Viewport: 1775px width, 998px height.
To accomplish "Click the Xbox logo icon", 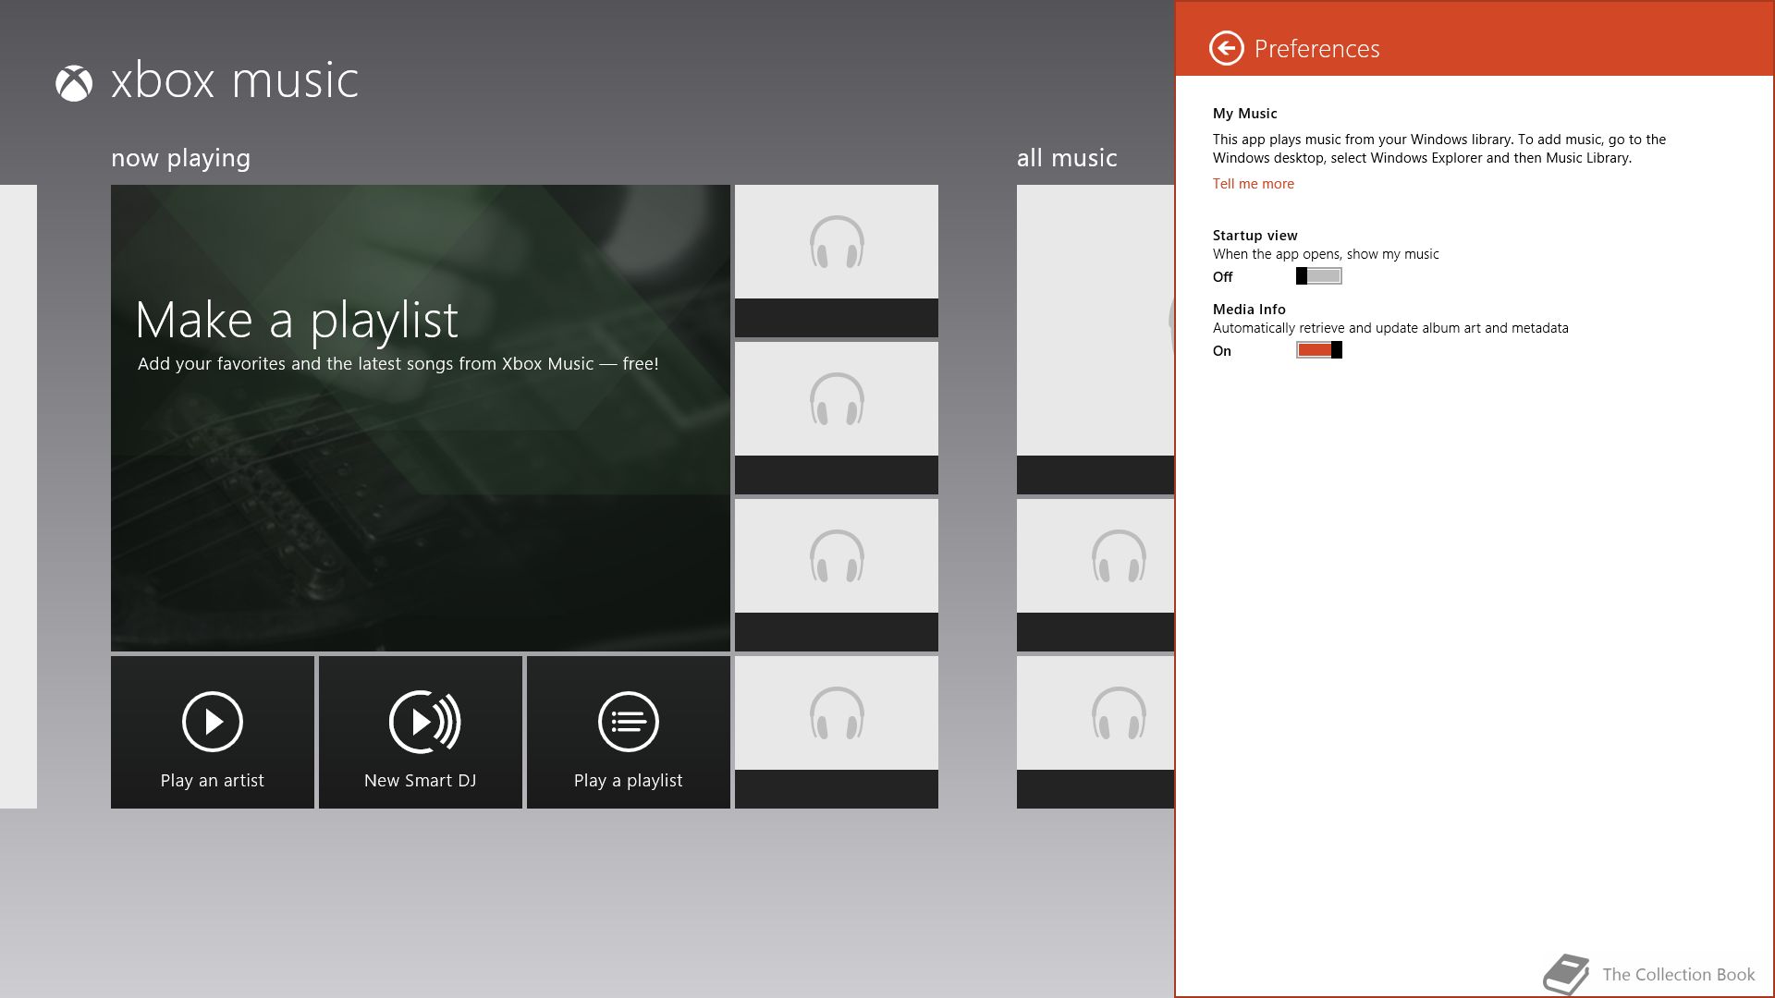I will click(x=74, y=83).
